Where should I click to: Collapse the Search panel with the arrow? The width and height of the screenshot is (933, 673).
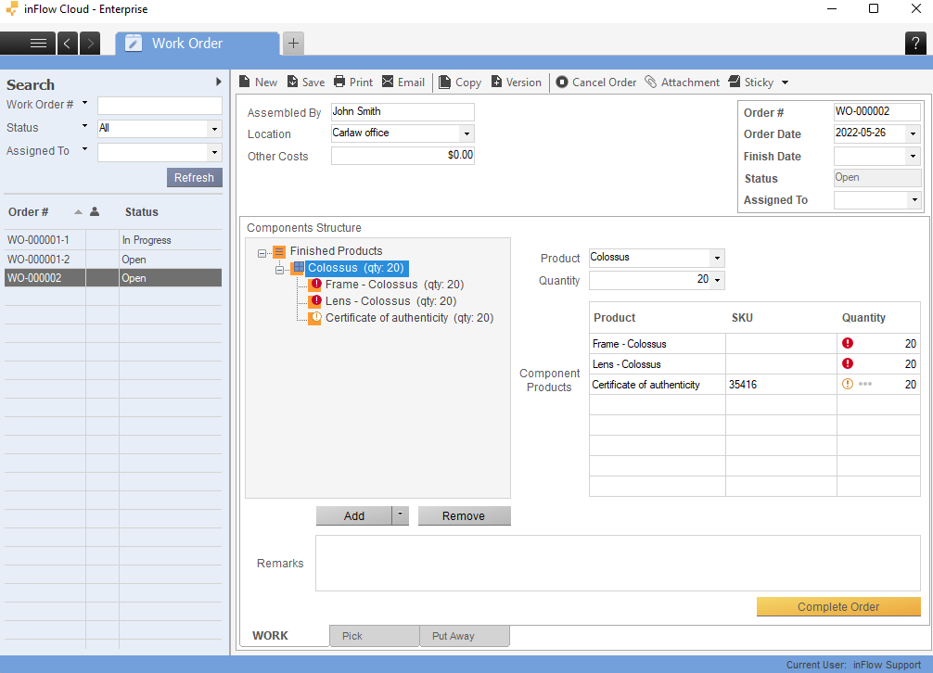218,83
